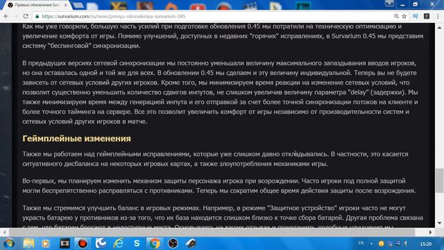
Task: Reload the Survarium news page
Action: 26,17
